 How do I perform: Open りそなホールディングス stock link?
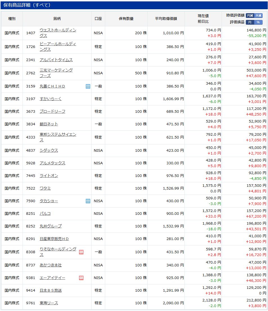tap(58, 252)
